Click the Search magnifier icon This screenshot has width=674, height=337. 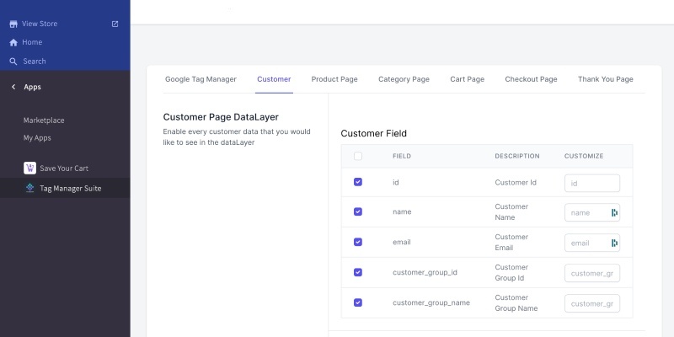point(13,62)
